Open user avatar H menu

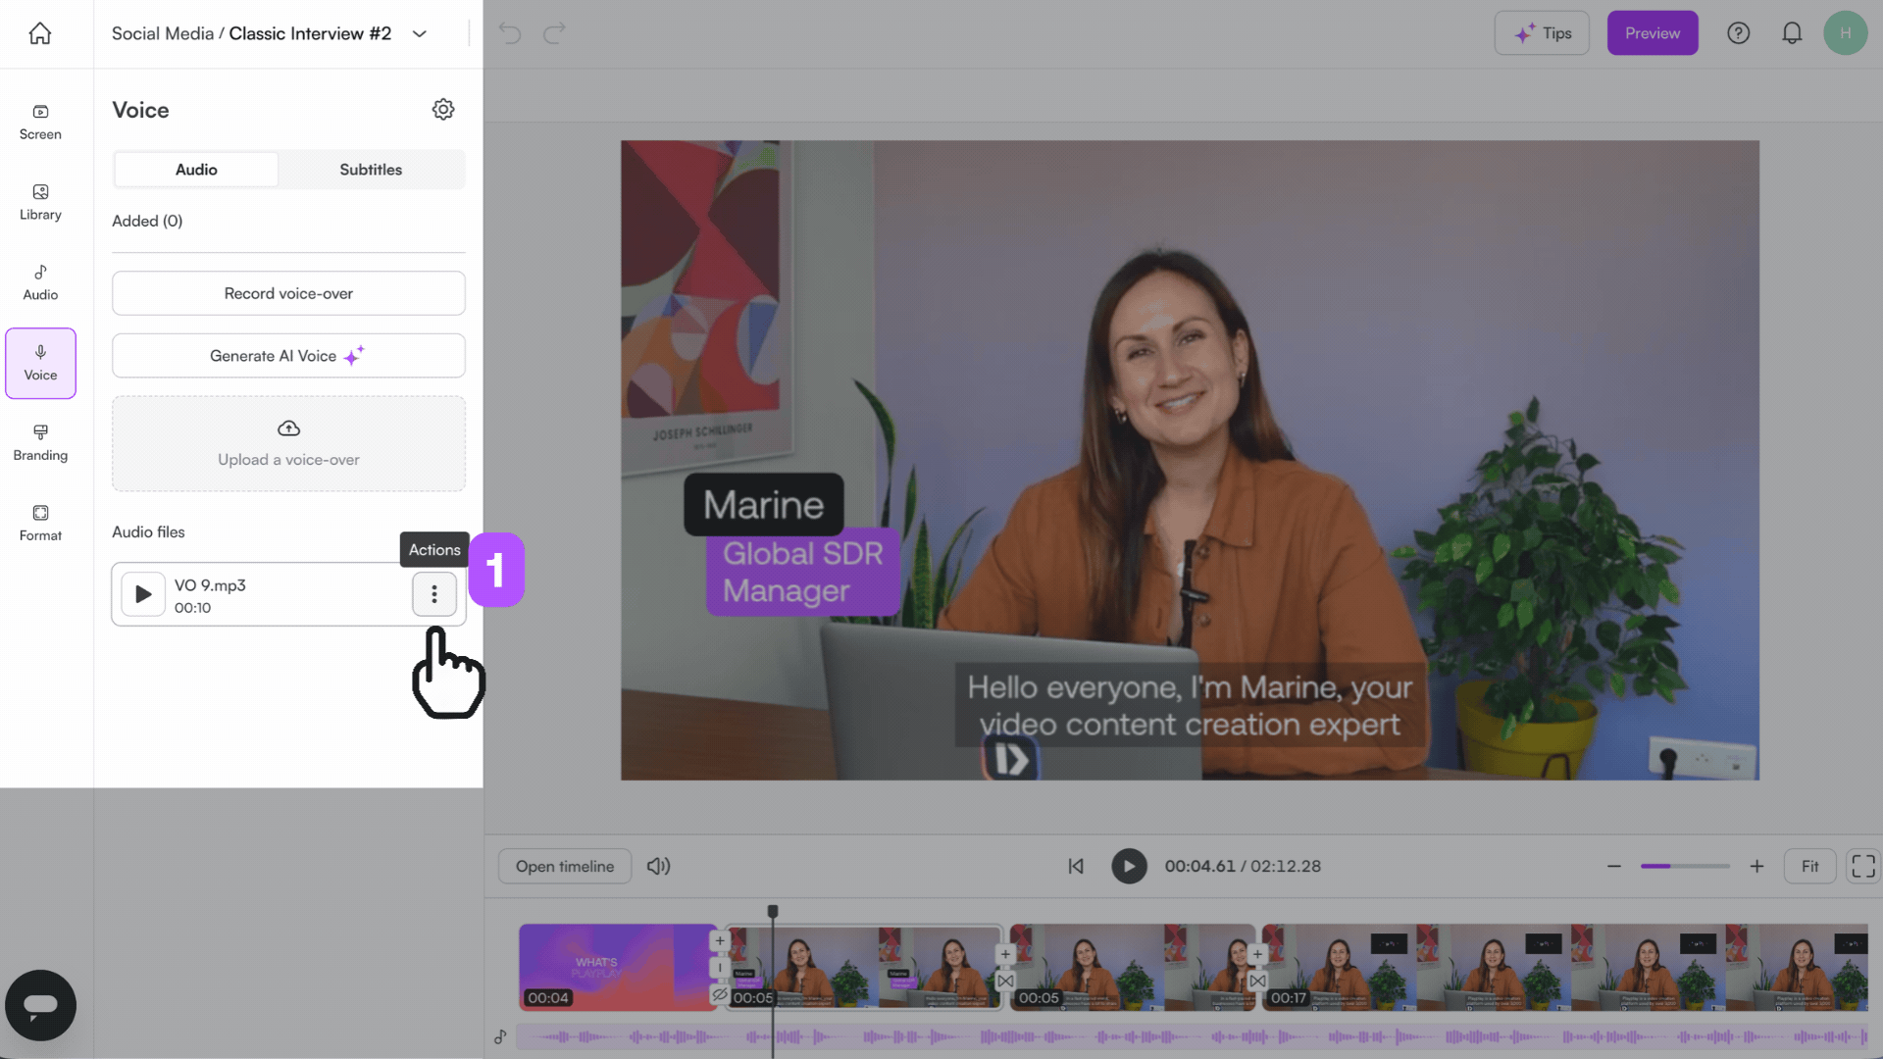coord(1845,33)
